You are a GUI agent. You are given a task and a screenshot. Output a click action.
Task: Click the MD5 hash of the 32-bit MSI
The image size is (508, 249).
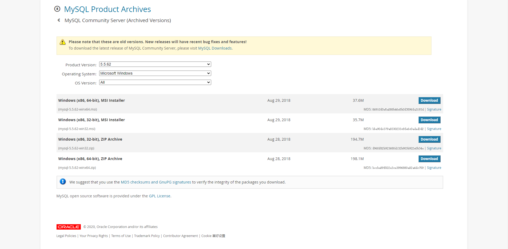(x=398, y=129)
